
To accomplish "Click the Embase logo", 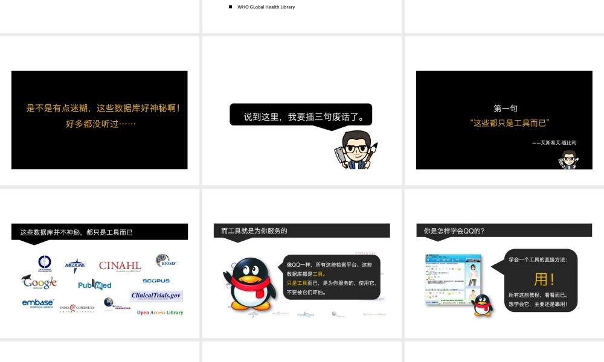I will (x=37, y=303).
